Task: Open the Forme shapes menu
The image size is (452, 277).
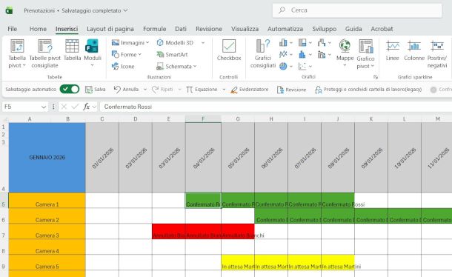Action: point(126,55)
